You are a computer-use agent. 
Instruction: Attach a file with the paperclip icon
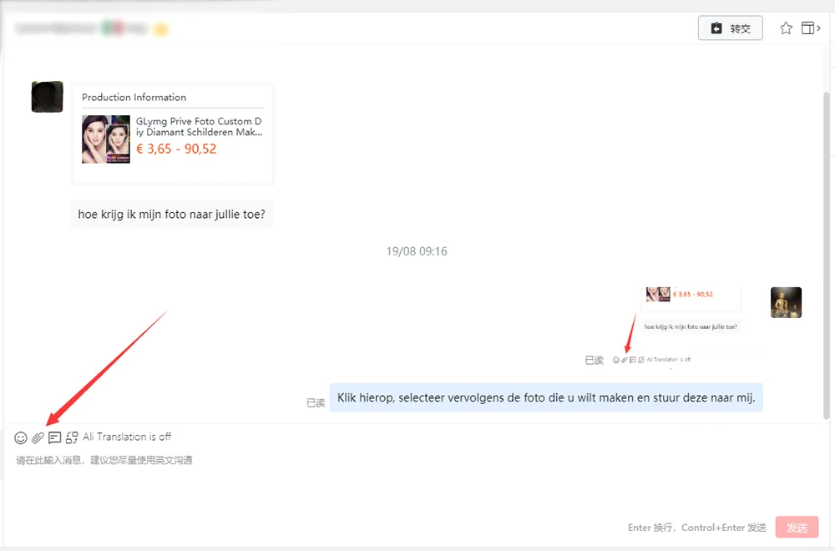(38, 437)
